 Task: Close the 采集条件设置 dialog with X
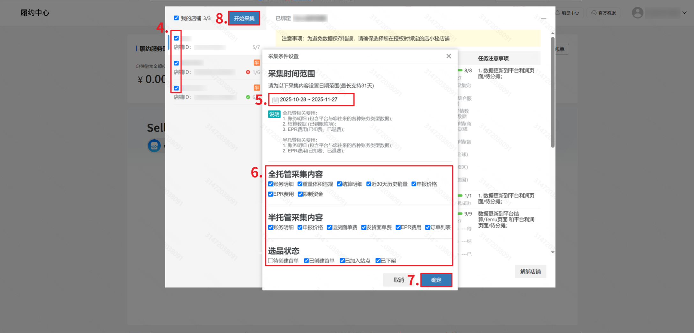pyautogui.click(x=448, y=56)
